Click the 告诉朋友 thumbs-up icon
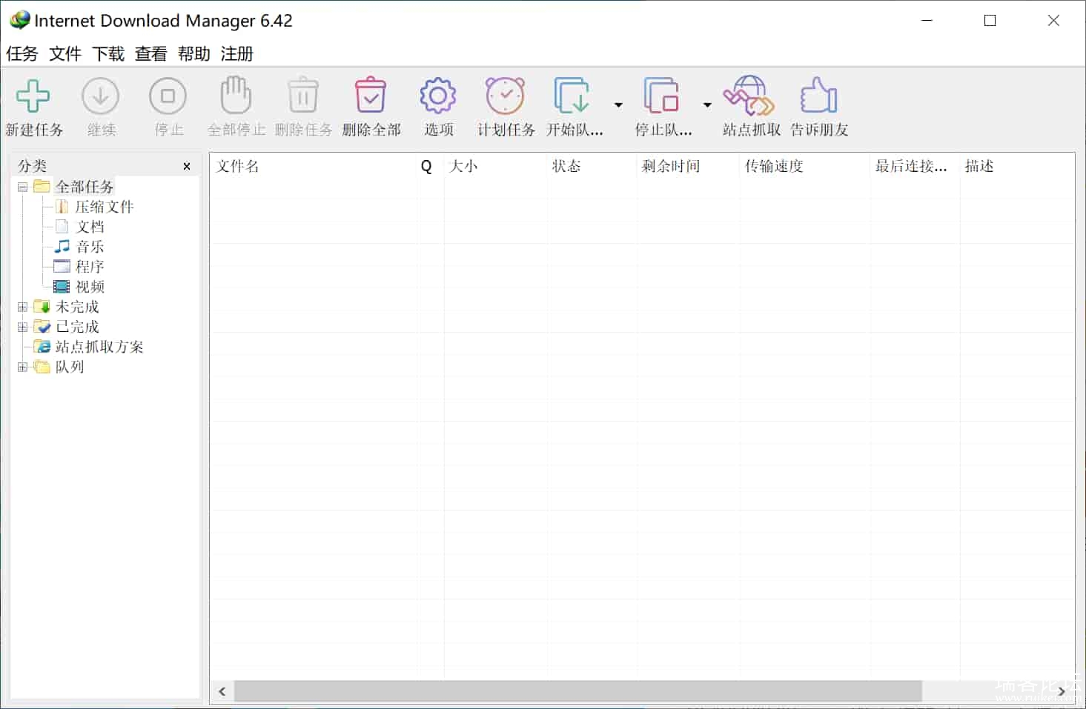The image size is (1086, 709). [x=818, y=97]
